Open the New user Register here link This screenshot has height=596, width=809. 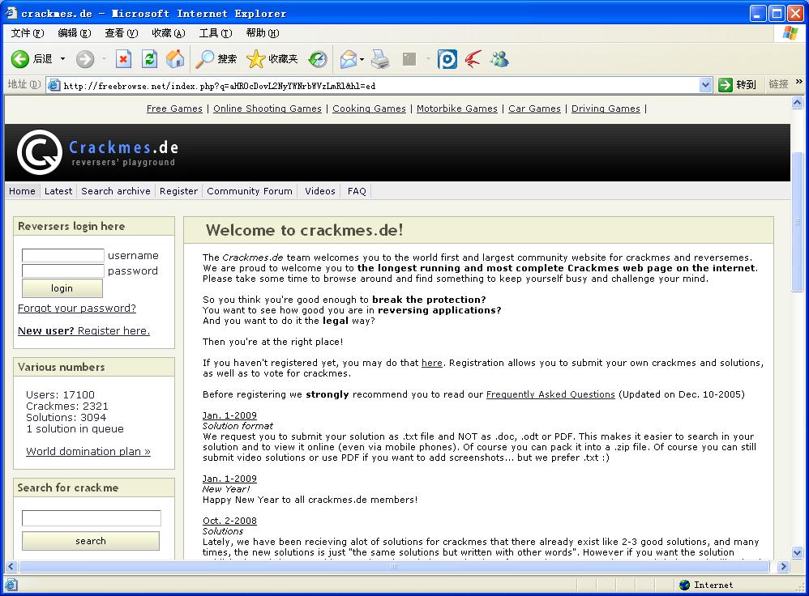coord(84,330)
